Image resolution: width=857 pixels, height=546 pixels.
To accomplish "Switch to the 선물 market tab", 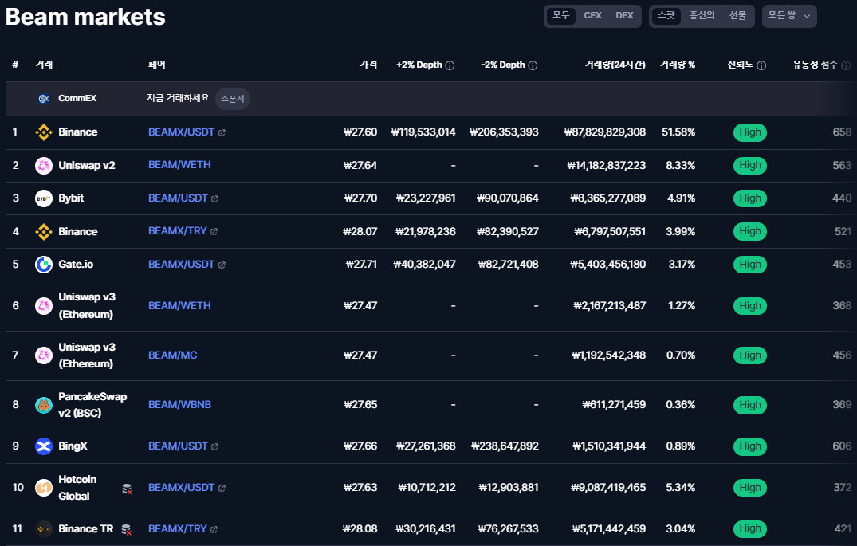I will click(x=737, y=15).
